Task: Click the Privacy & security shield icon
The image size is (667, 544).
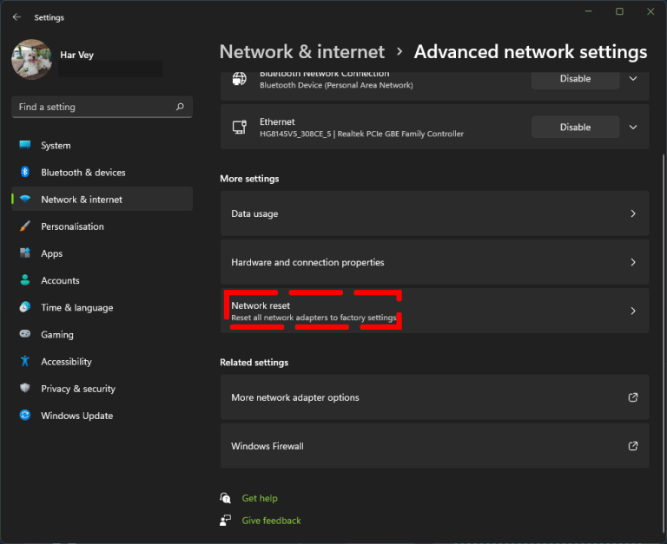Action: [25, 388]
